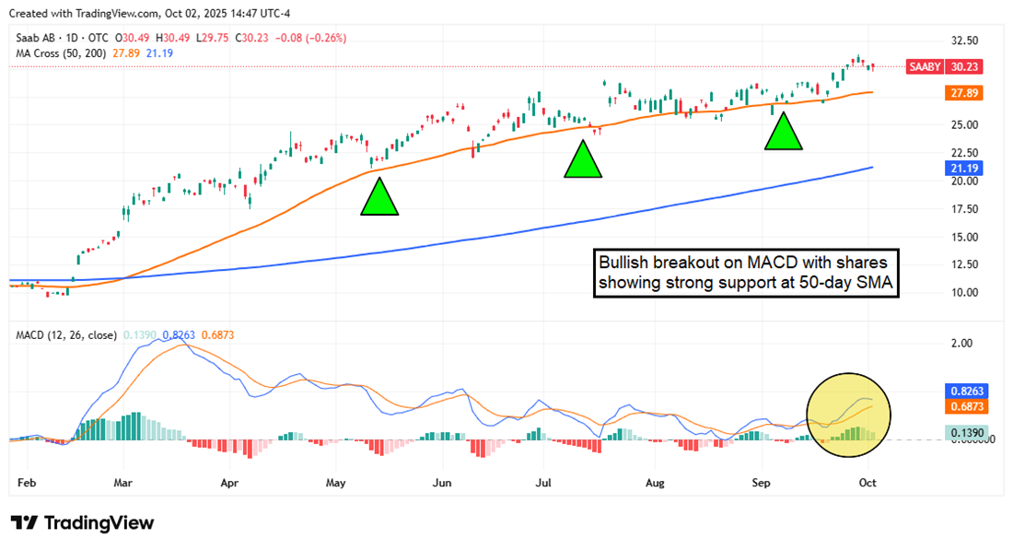Select the red SAABY 30.23 price label

943,66
